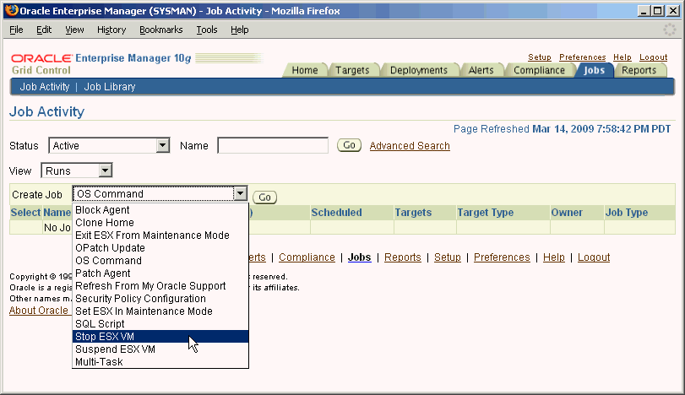Choose Block Agent from job list
Screen dimensions: 685x395
click(160, 210)
